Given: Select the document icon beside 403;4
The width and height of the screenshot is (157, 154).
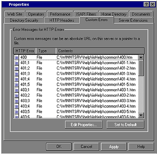Looking at the screenshot, I should pos(16,106).
